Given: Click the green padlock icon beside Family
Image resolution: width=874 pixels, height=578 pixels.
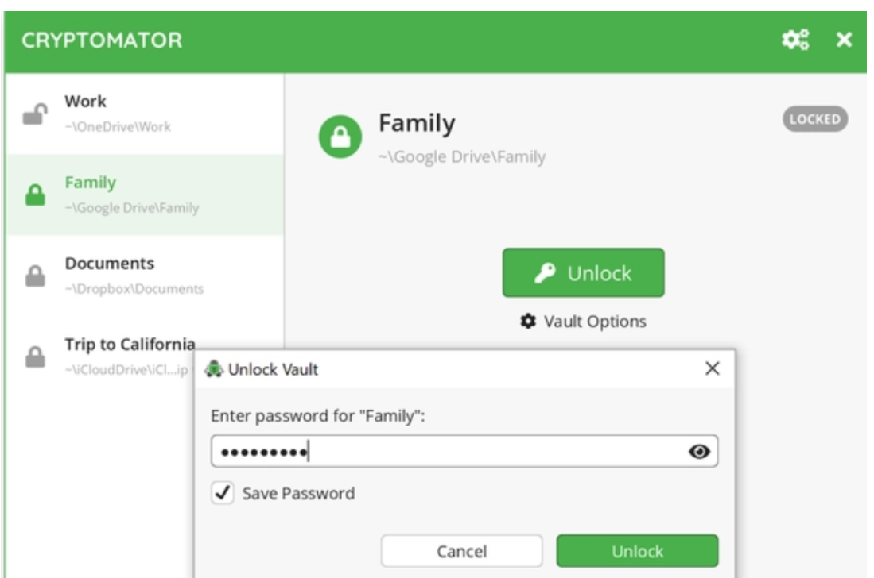Looking at the screenshot, I should [x=35, y=195].
